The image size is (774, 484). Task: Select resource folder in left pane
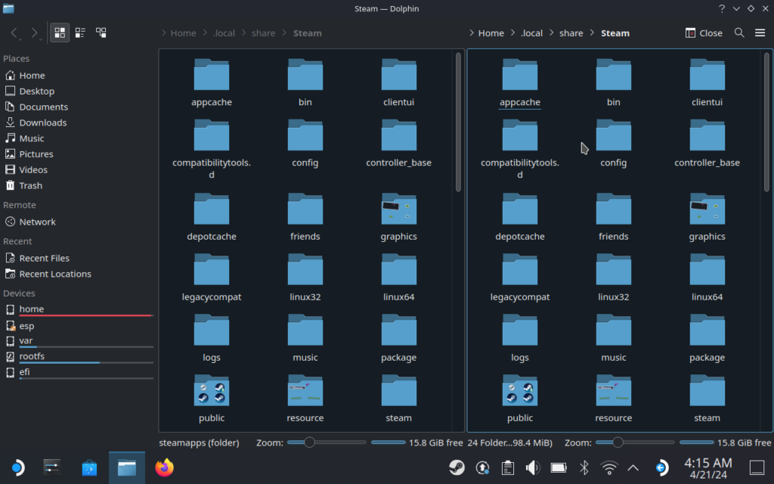[x=305, y=399]
